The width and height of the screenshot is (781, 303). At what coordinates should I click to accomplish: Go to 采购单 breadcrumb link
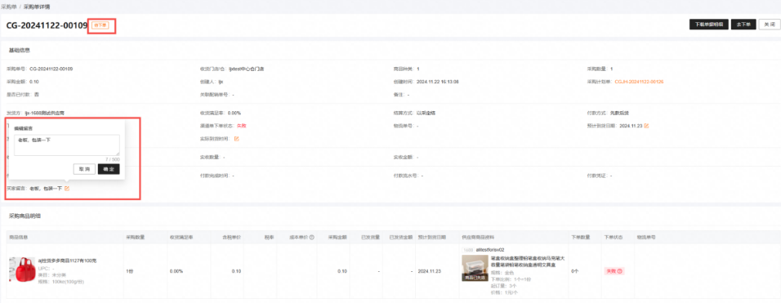click(7, 7)
